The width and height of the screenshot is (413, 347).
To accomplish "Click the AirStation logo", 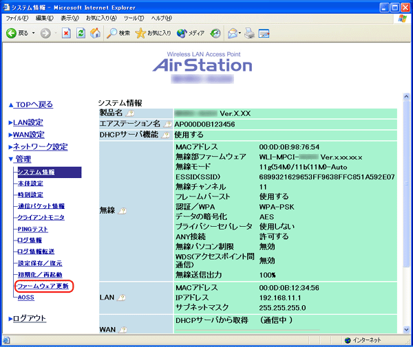I will tap(202, 65).
